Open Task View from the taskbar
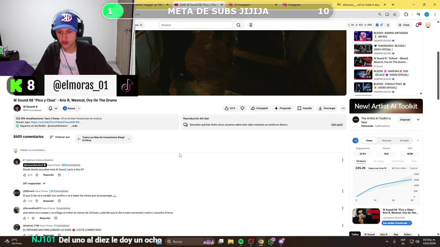The width and height of the screenshot is (440, 247). point(221,242)
